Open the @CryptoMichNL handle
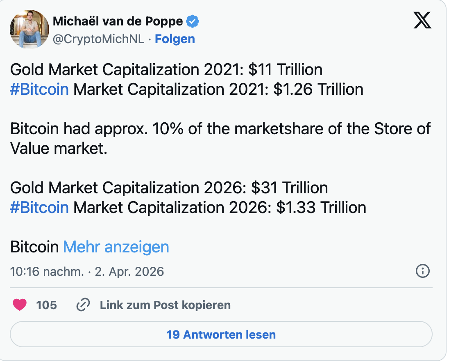Image resolution: width=449 pixels, height=362 pixels. click(x=99, y=39)
